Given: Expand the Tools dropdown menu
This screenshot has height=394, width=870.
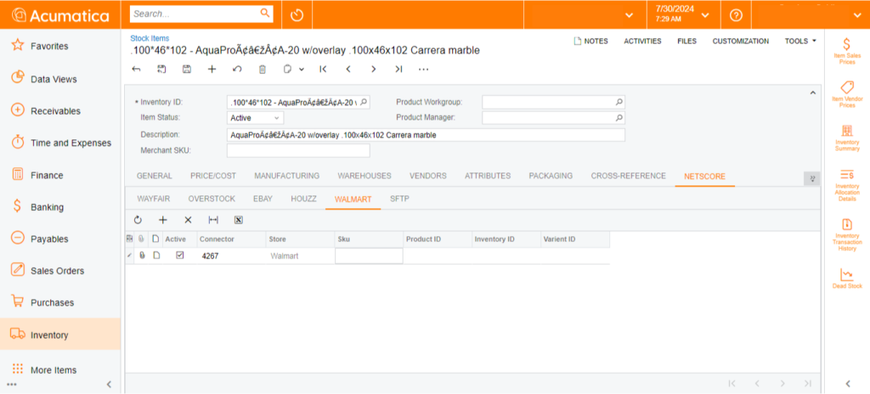Looking at the screenshot, I should pyautogui.click(x=800, y=41).
